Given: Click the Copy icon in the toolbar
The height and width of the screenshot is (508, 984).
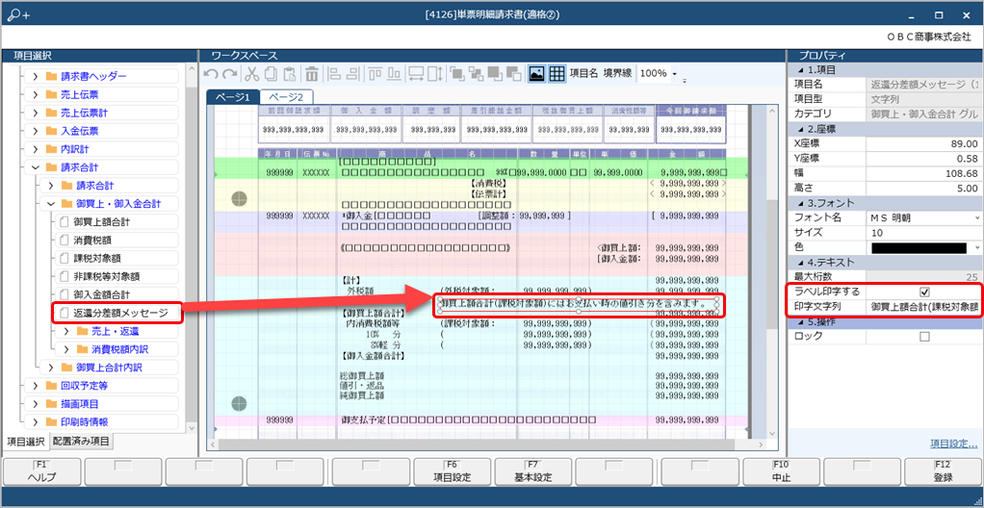Looking at the screenshot, I should tap(271, 74).
